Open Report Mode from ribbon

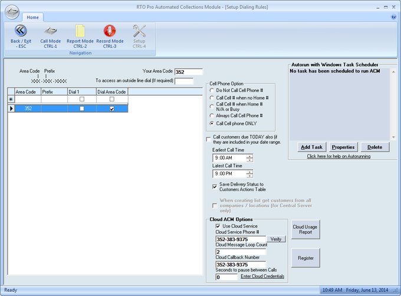pyautogui.click(x=80, y=31)
